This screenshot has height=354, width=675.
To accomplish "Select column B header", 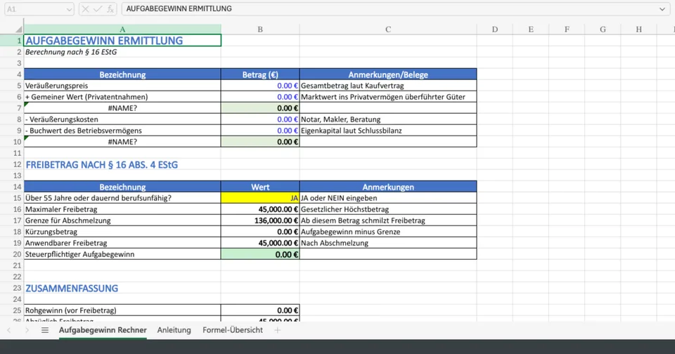I will click(x=260, y=29).
